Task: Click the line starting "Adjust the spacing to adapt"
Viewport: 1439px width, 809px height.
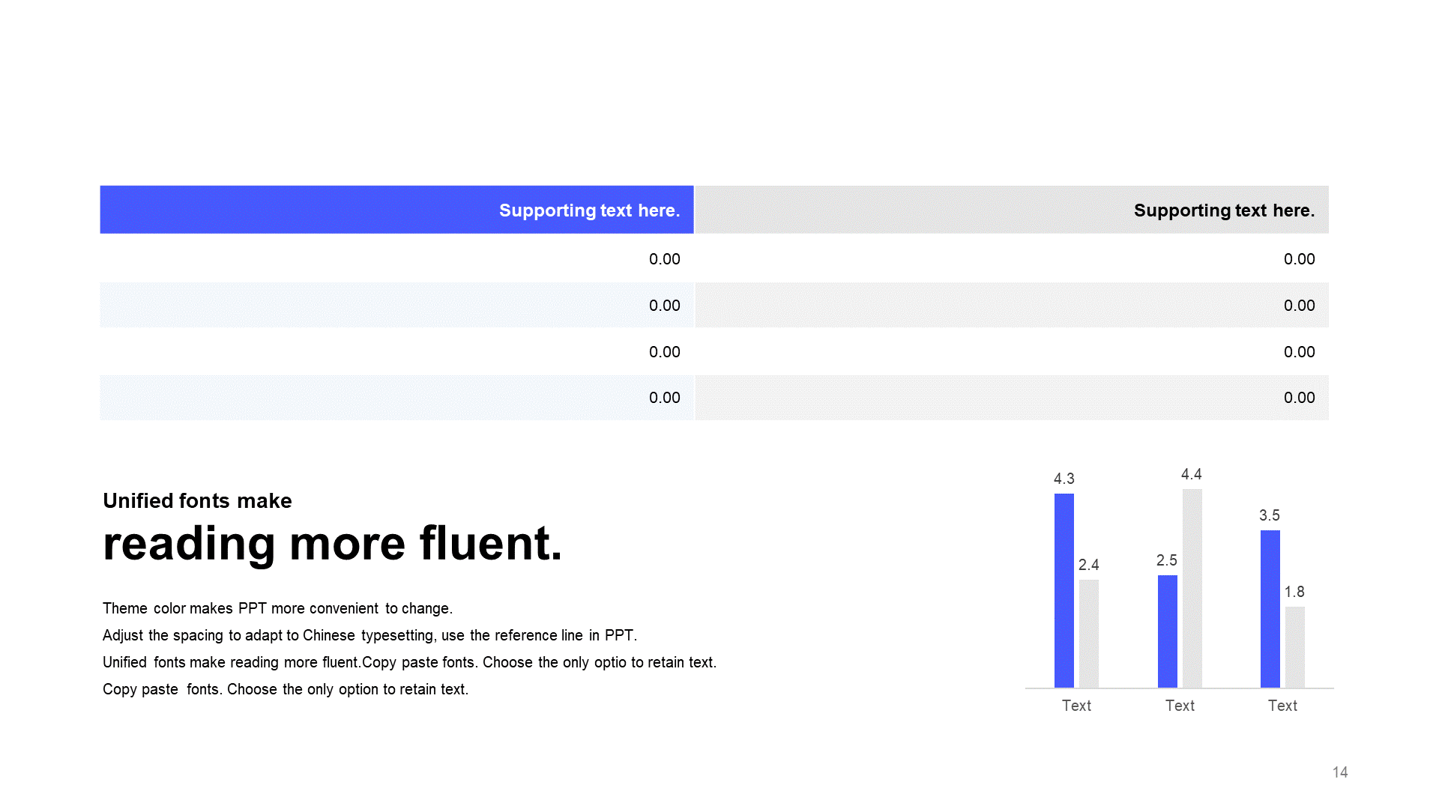Action: click(369, 635)
